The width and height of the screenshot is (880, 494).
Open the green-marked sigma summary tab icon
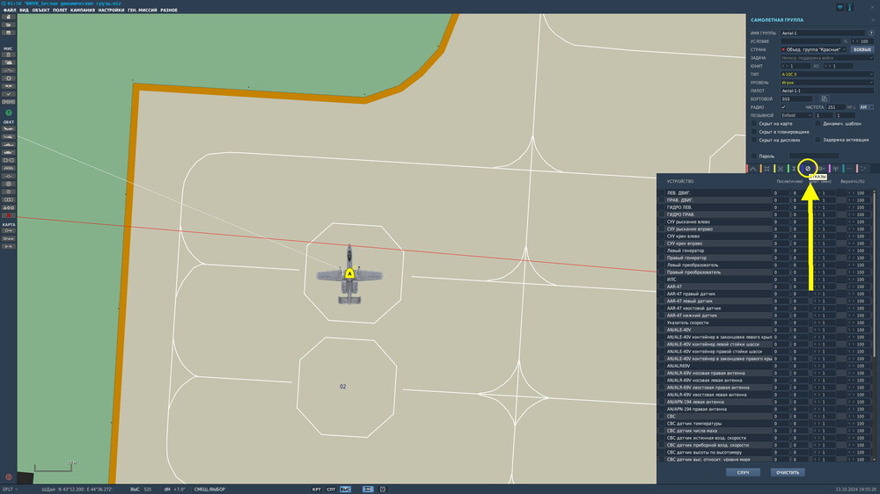point(794,169)
